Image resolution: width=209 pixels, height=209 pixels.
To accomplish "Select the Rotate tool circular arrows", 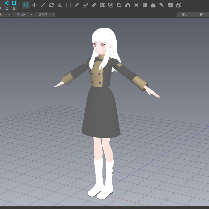I will click(x=51, y=5).
